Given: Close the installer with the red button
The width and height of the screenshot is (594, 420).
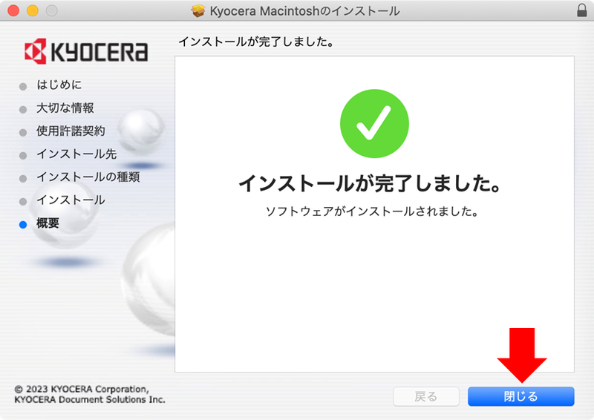Looking at the screenshot, I should tap(13, 10).
